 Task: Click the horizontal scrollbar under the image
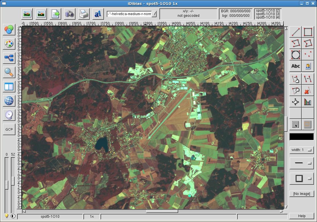click(162, 211)
